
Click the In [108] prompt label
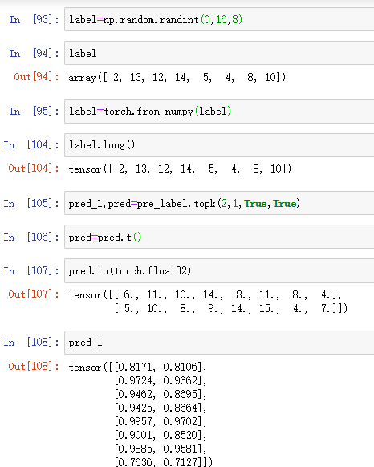[31, 342]
